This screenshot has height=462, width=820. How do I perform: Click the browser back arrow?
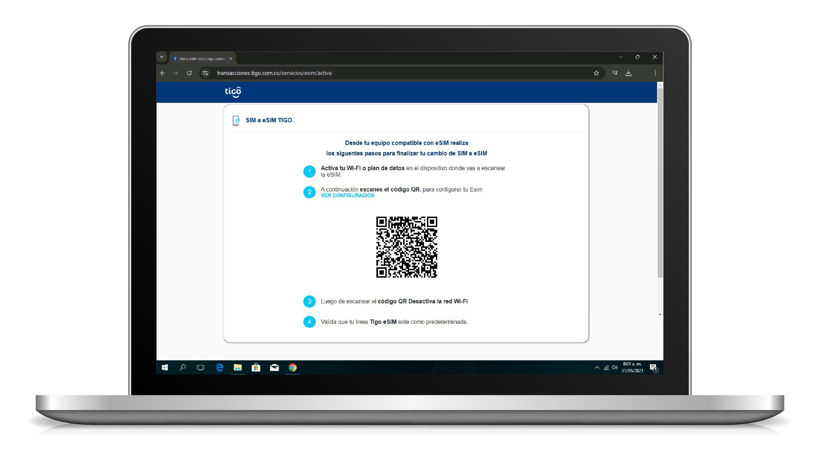(163, 73)
